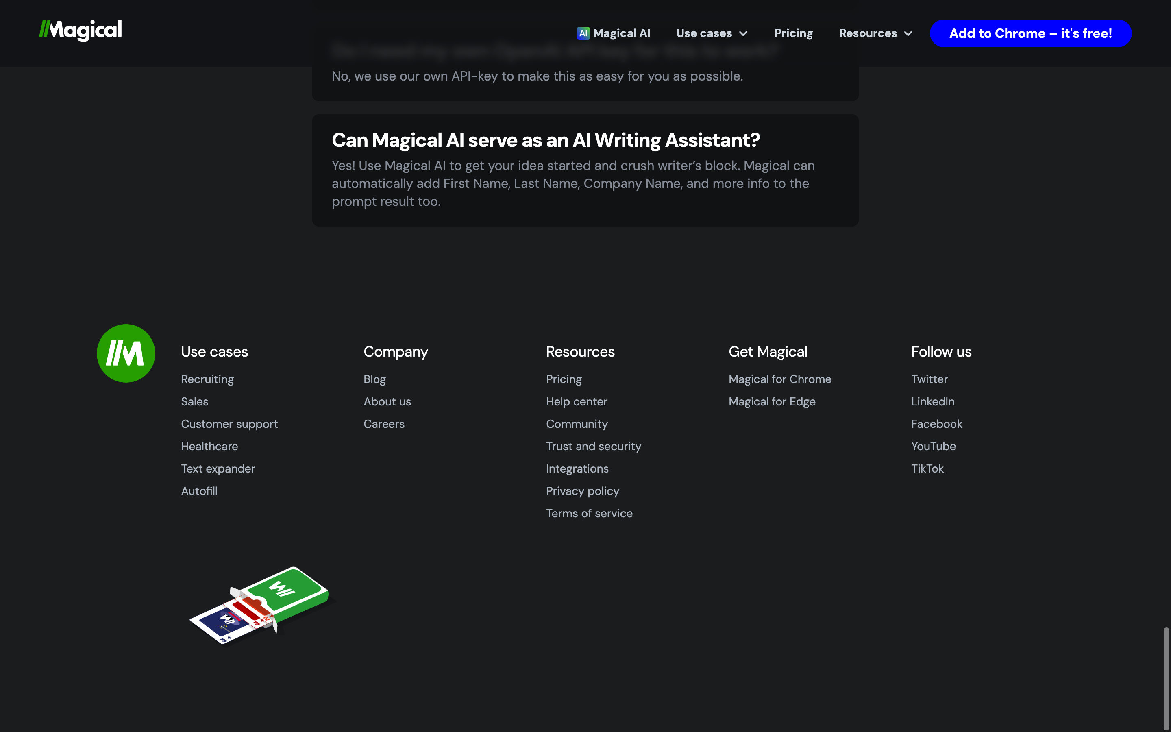The width and height of the screenshot is (1171, 732).
Task: Click the Company footer column heading
Action: (x=395, y=352)
